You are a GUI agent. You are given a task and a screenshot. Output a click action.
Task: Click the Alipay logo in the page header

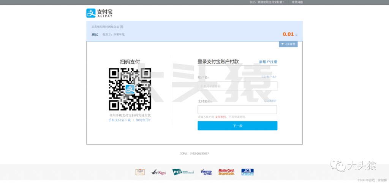point(100,13)
